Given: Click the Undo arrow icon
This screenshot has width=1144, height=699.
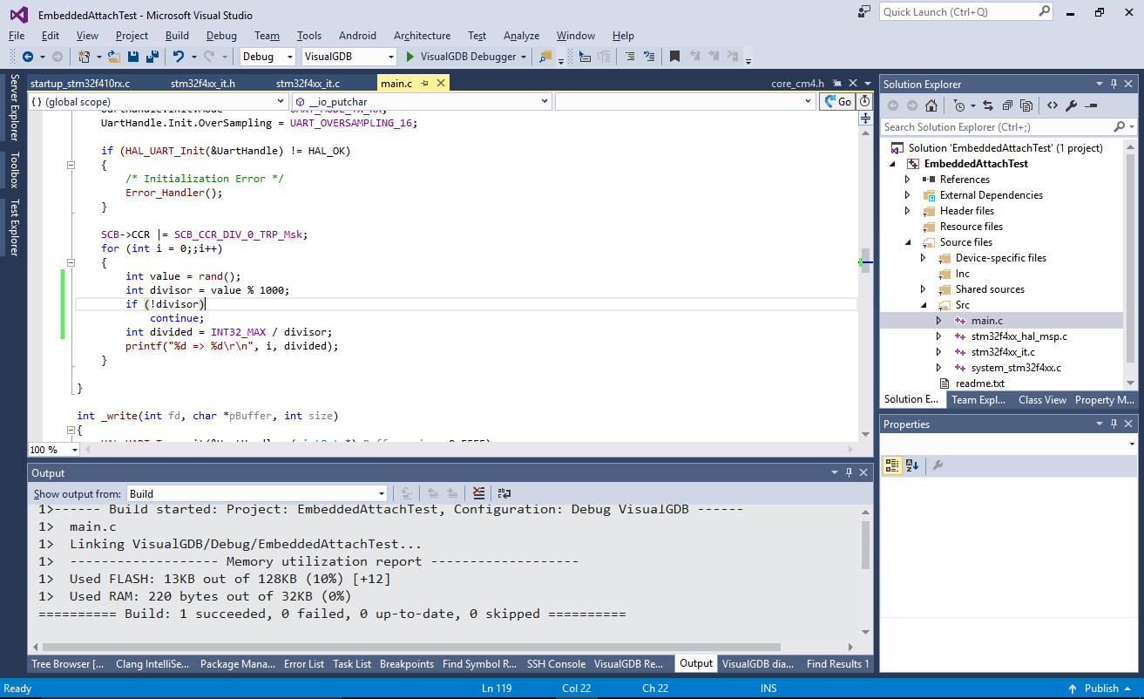Looking at the screenshot, I should click(179, 57).
